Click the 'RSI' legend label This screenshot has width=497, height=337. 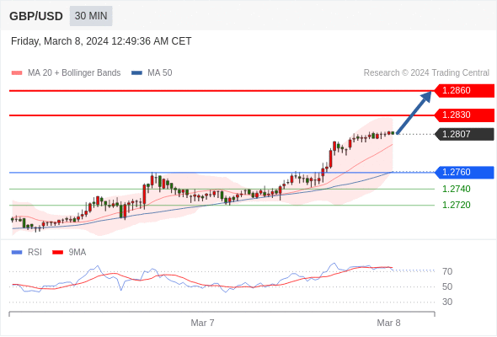pos(35,253)
